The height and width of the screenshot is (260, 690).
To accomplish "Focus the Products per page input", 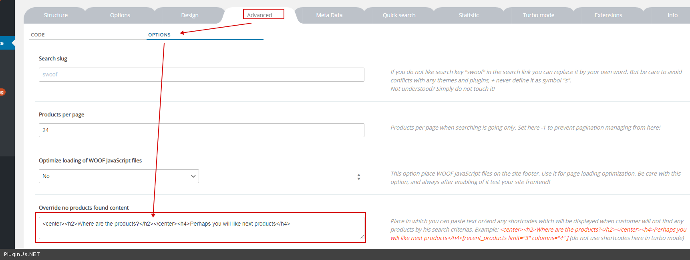I will (x=201, y=130).
